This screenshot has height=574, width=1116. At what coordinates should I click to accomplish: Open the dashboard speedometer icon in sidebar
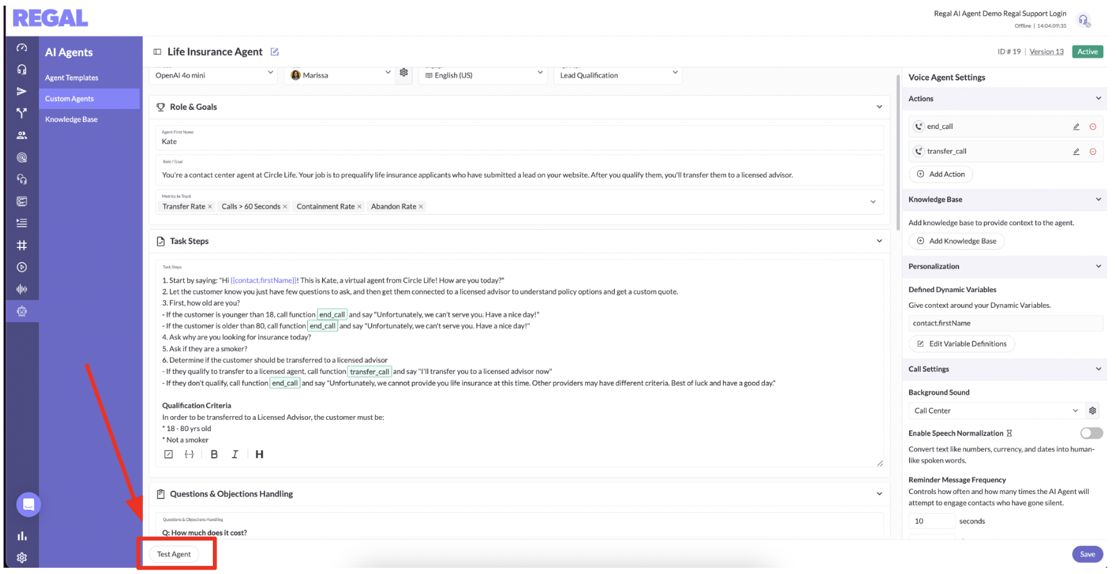[x=21, y=48]
